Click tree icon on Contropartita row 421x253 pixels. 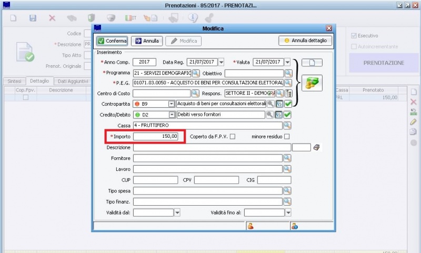click(279, 104)
